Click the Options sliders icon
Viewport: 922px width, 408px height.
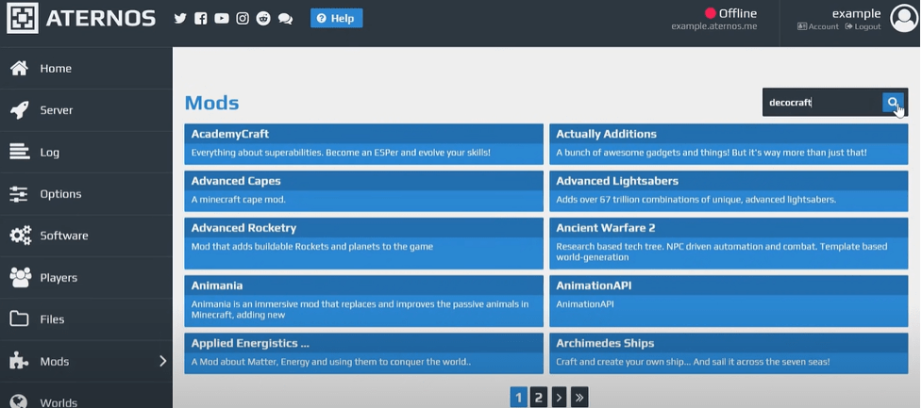(x=20, y=194)
